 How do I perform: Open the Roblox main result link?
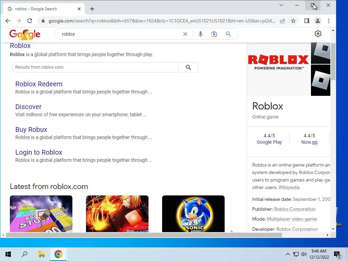coord(20,46)
